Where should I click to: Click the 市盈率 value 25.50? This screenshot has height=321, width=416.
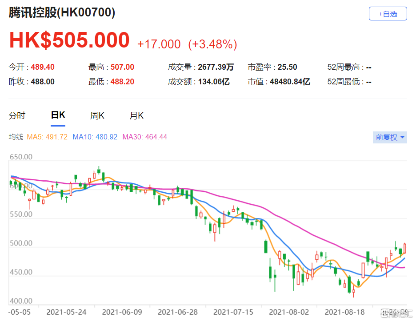(x=287, y=67)
